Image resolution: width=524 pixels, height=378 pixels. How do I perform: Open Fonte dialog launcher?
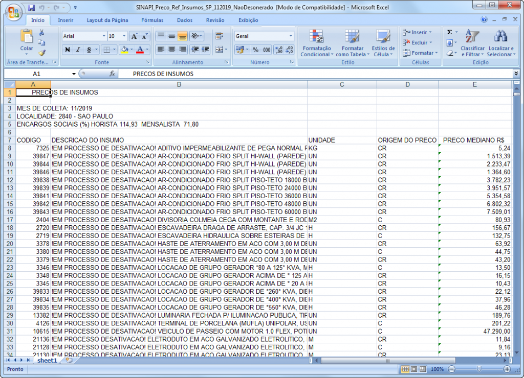tap(147, 62)
